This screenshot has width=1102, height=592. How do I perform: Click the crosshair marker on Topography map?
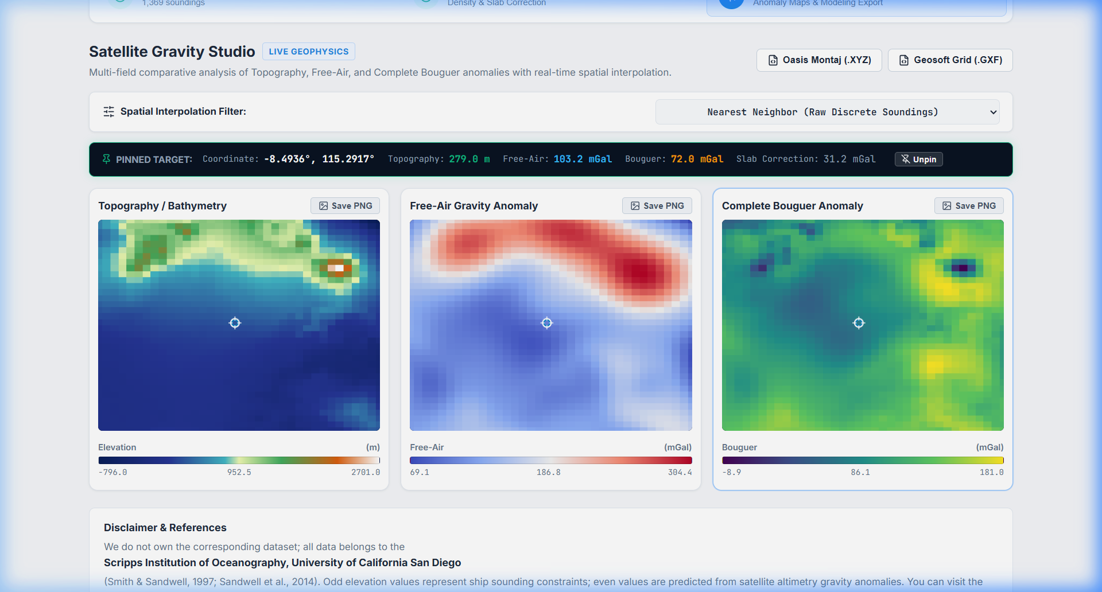coord(235,323)
